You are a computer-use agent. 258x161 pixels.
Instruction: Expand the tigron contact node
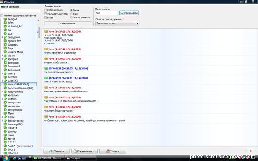click(3, 55)
